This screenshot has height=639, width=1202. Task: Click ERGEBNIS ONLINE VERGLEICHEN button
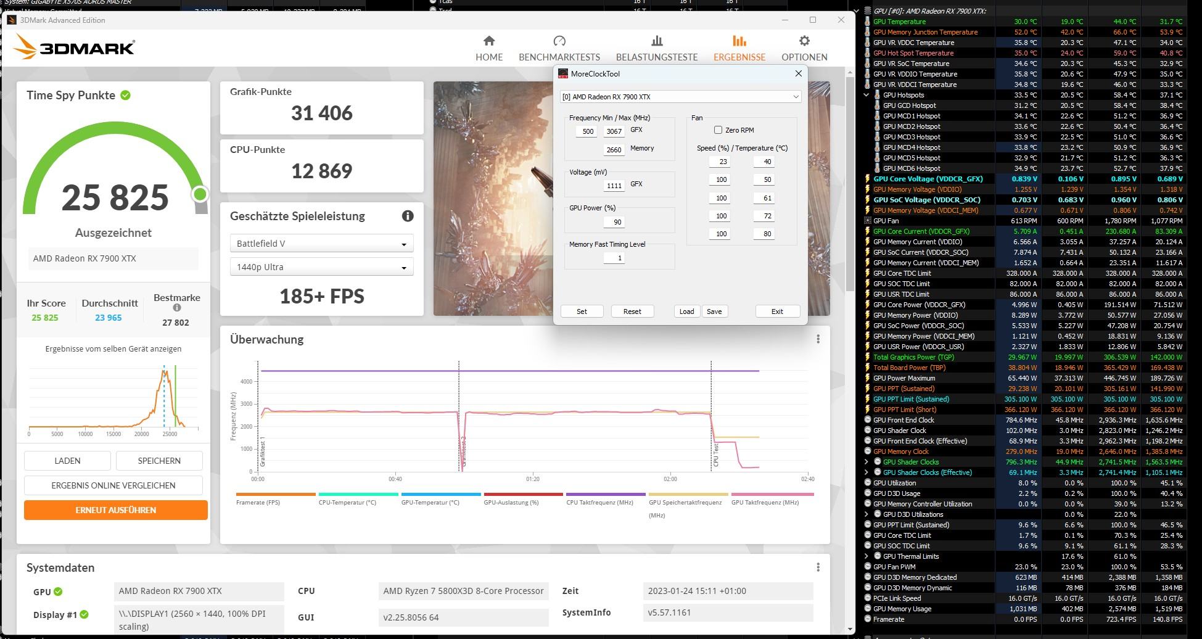(x=113, y=485)
